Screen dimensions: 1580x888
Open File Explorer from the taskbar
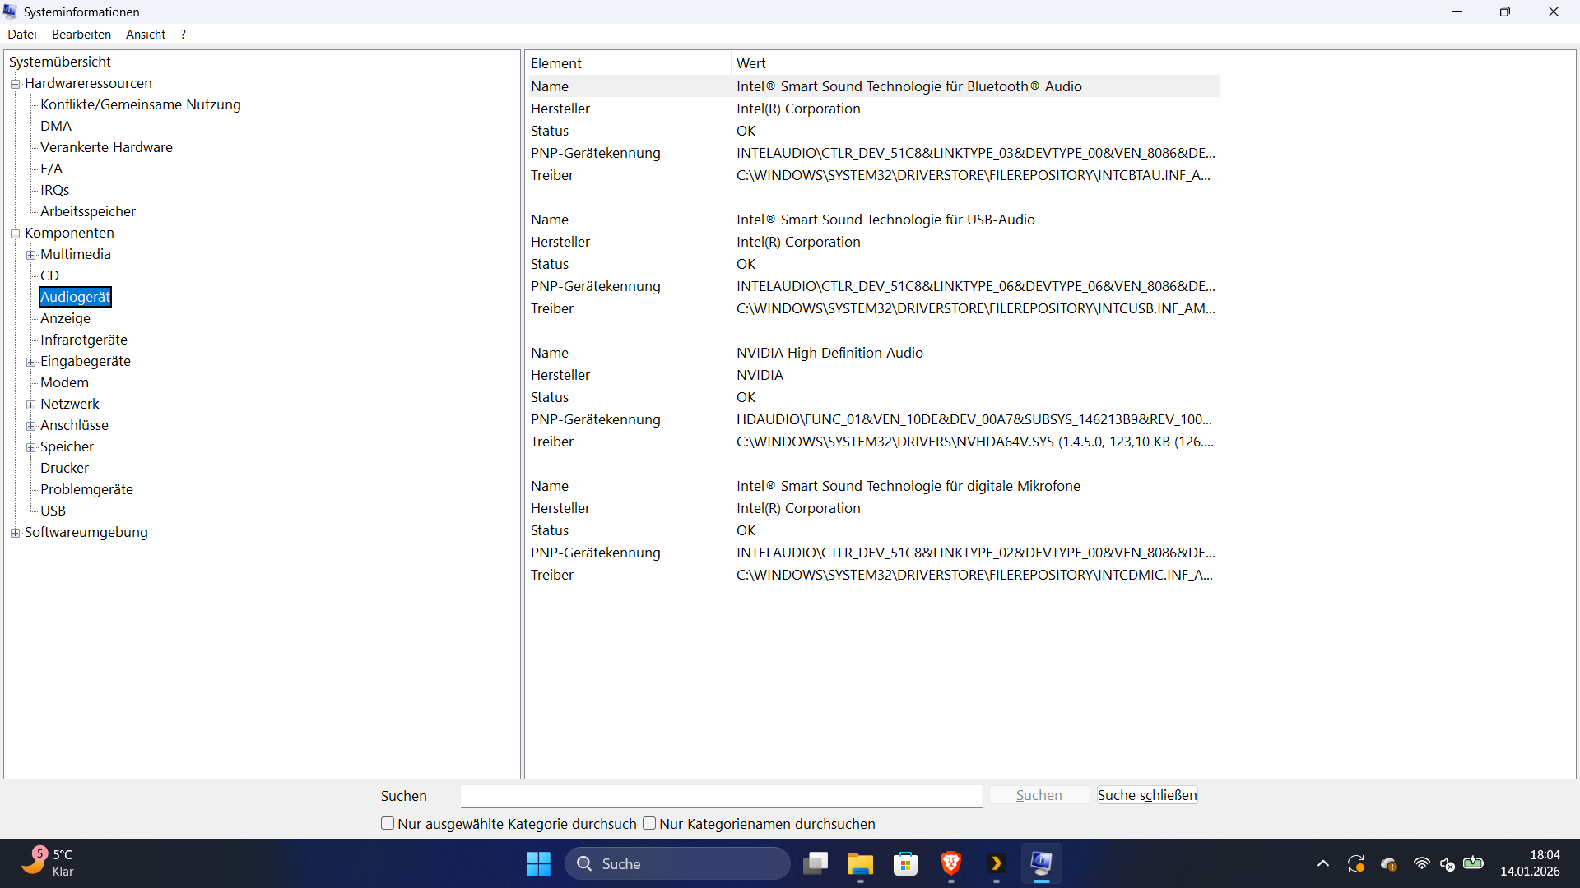click(x=860, y=864)
